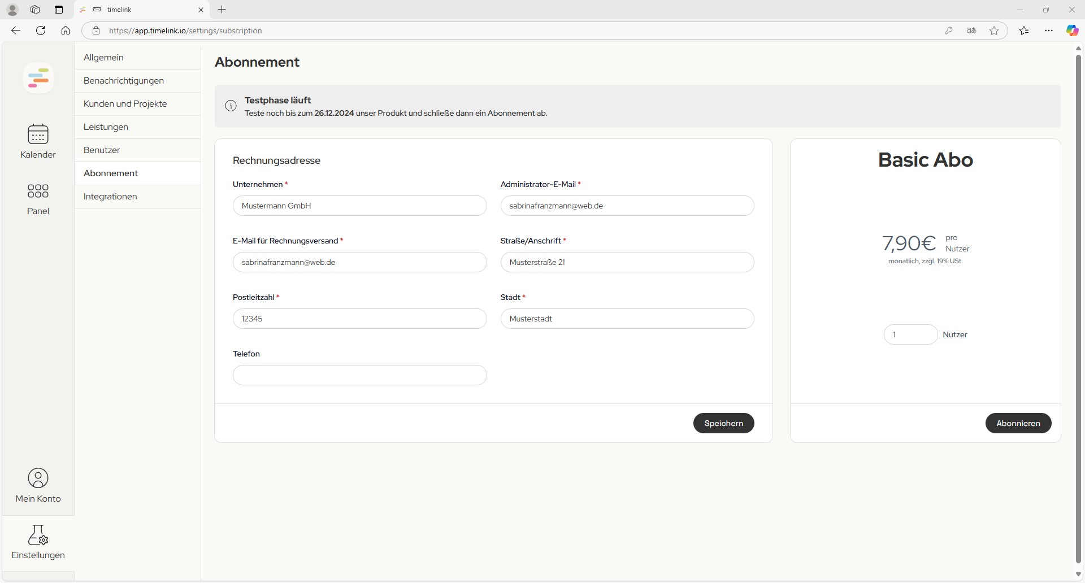Click 'monatlich, zzgl. 19% USt.' text
The image size is (1085, 583).
[x=925, y=261]
